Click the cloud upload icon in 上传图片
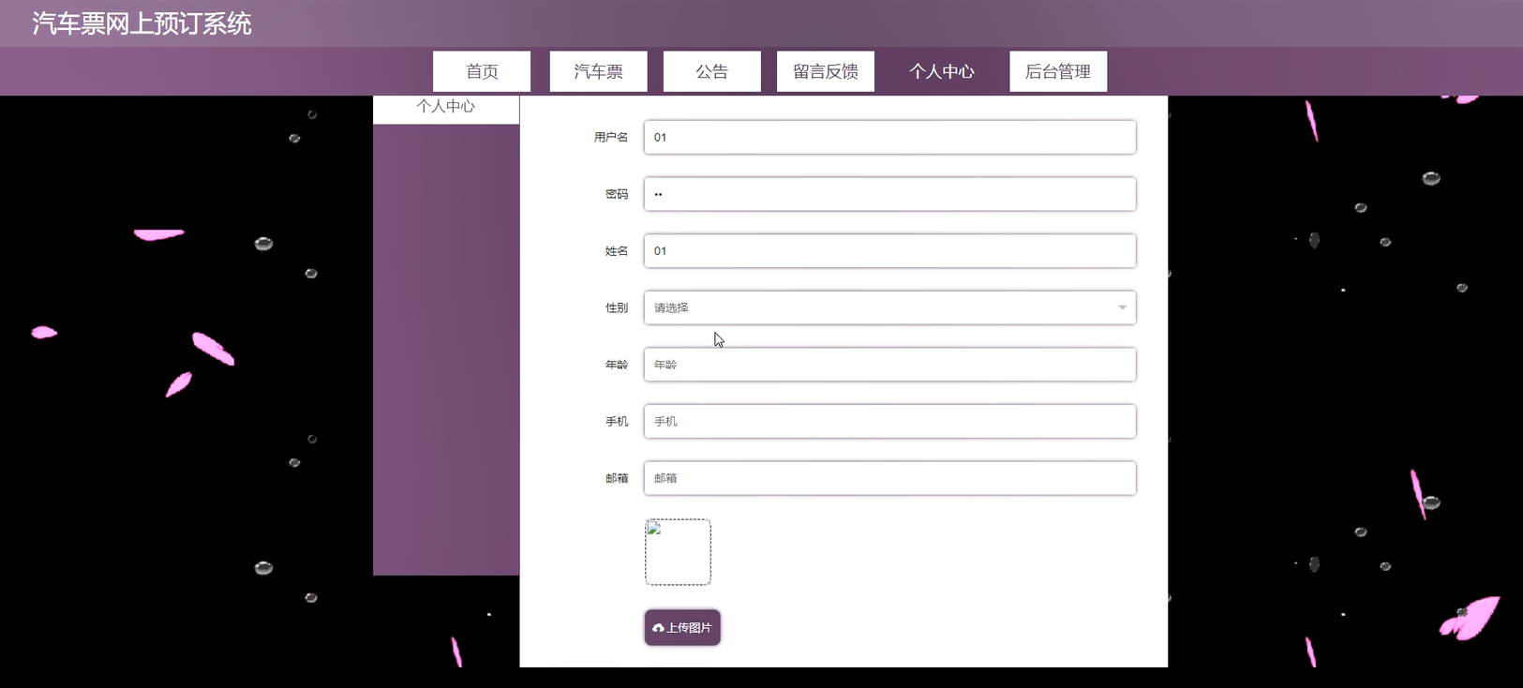 [x=658, y=628]
